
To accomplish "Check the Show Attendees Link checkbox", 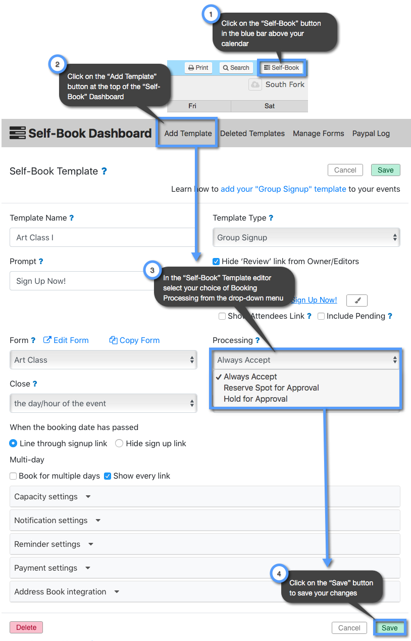I will [x=222, y=316].
